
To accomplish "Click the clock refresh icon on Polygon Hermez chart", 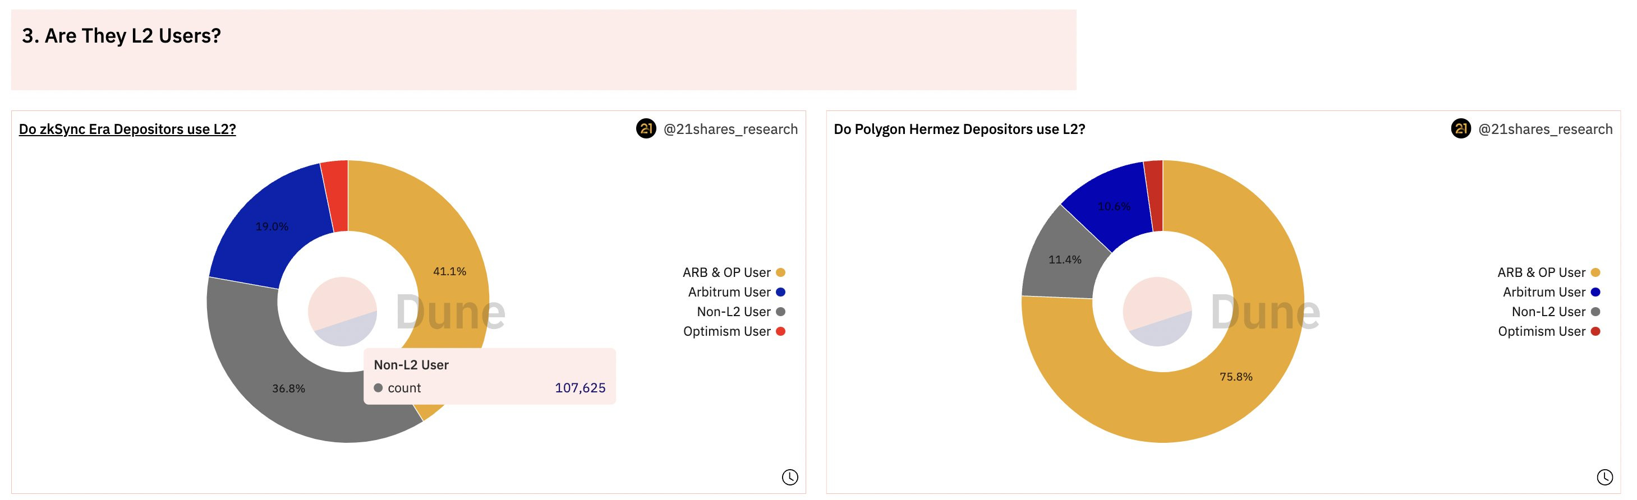I will pyautogui.click(x=1604, y=477).
